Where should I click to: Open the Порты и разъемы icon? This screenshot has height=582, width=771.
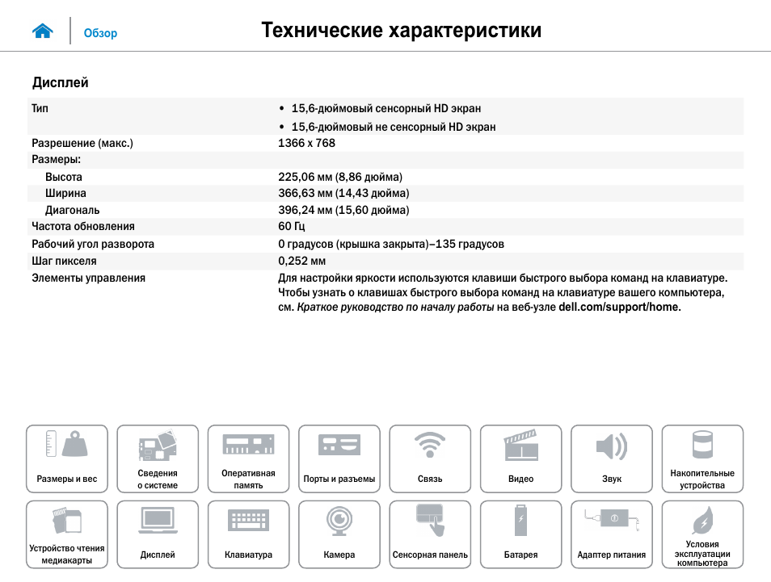click(x=339, y=458)
